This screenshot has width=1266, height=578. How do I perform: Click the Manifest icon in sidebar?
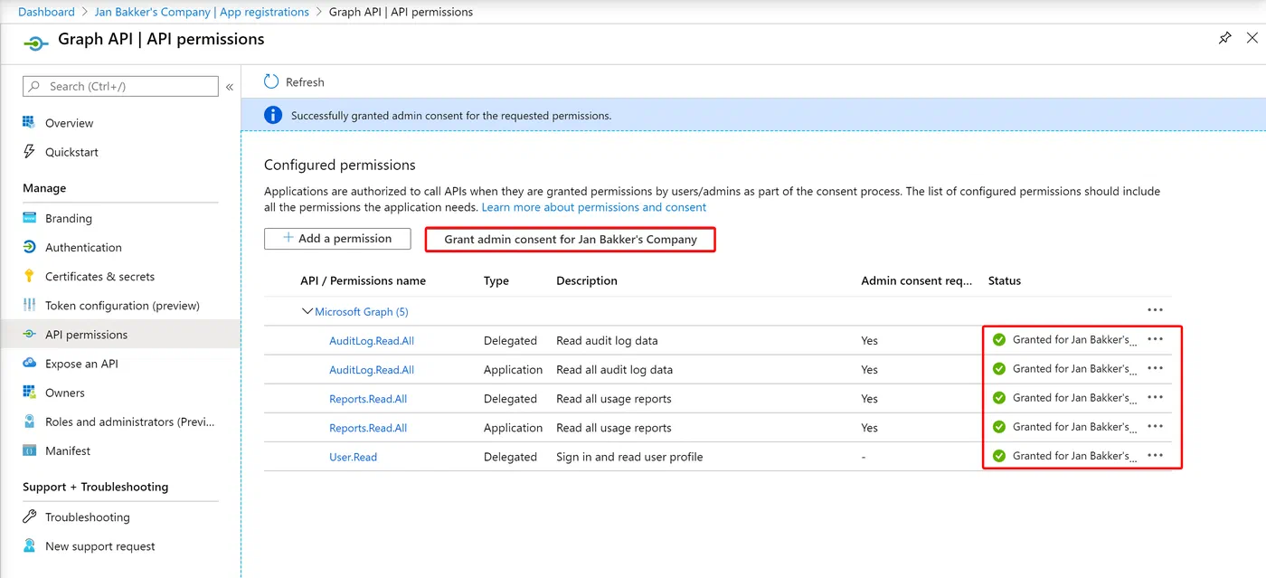click(29, 450)
